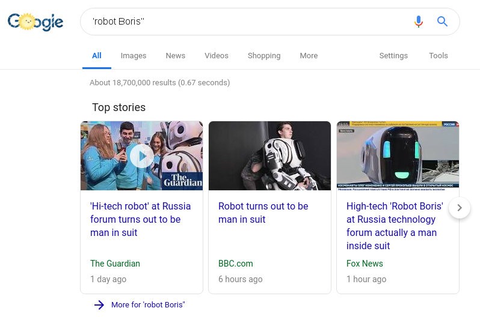
Task: Click the BBC story image of man in robot suit
Action: [x=269, y=155]
